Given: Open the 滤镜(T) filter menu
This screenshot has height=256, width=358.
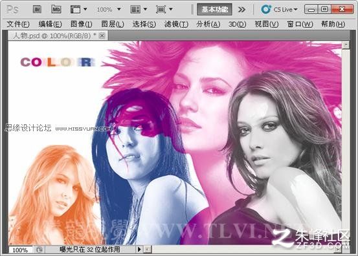Looking at the screenshot, I should [176, 24].
